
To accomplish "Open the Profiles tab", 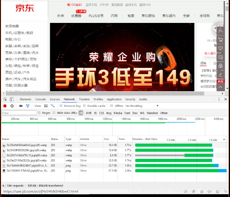I will pyautogui.click(x=98, y=99).
